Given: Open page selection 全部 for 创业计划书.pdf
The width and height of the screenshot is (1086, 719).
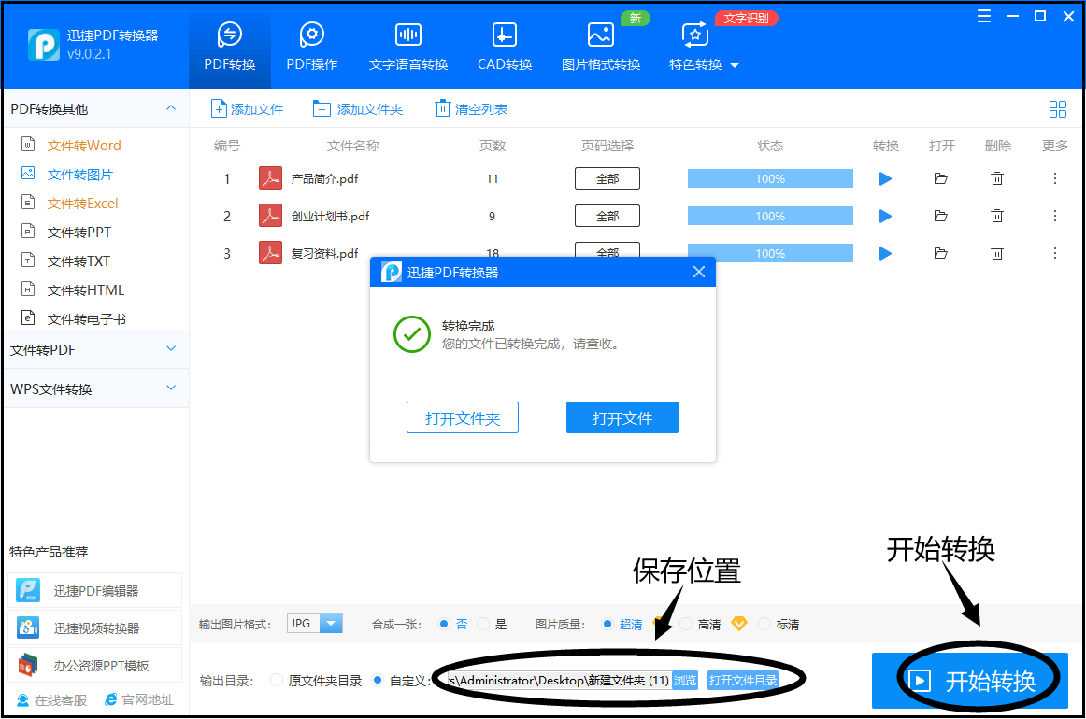Looking at the screenshot, I should [607, 216].
